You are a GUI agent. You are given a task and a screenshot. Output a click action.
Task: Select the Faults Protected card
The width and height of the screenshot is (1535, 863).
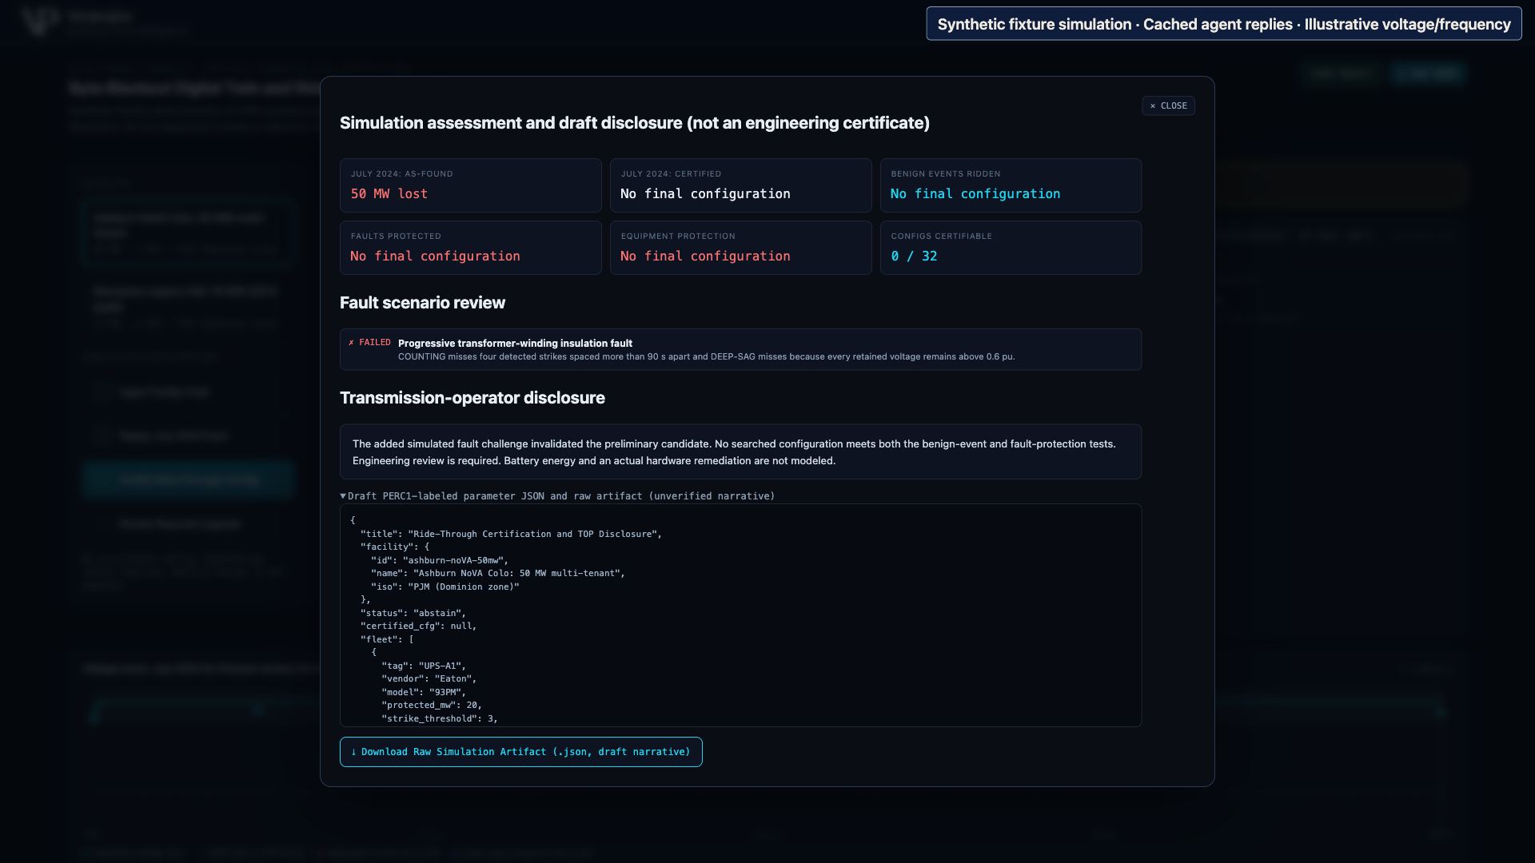tap(470, 248)
